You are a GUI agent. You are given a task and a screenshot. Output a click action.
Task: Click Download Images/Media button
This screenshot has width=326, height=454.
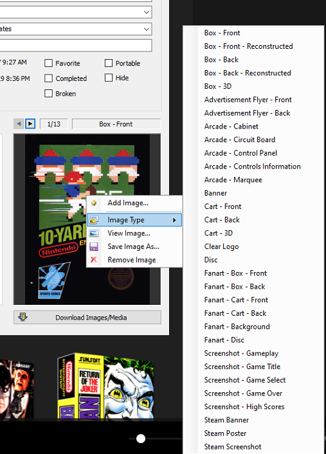click(87, 317)
